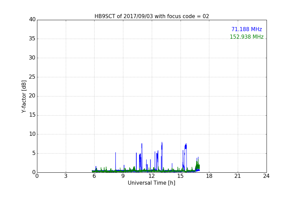Click the x-axis tick label '9'

(x=123, y=176)
